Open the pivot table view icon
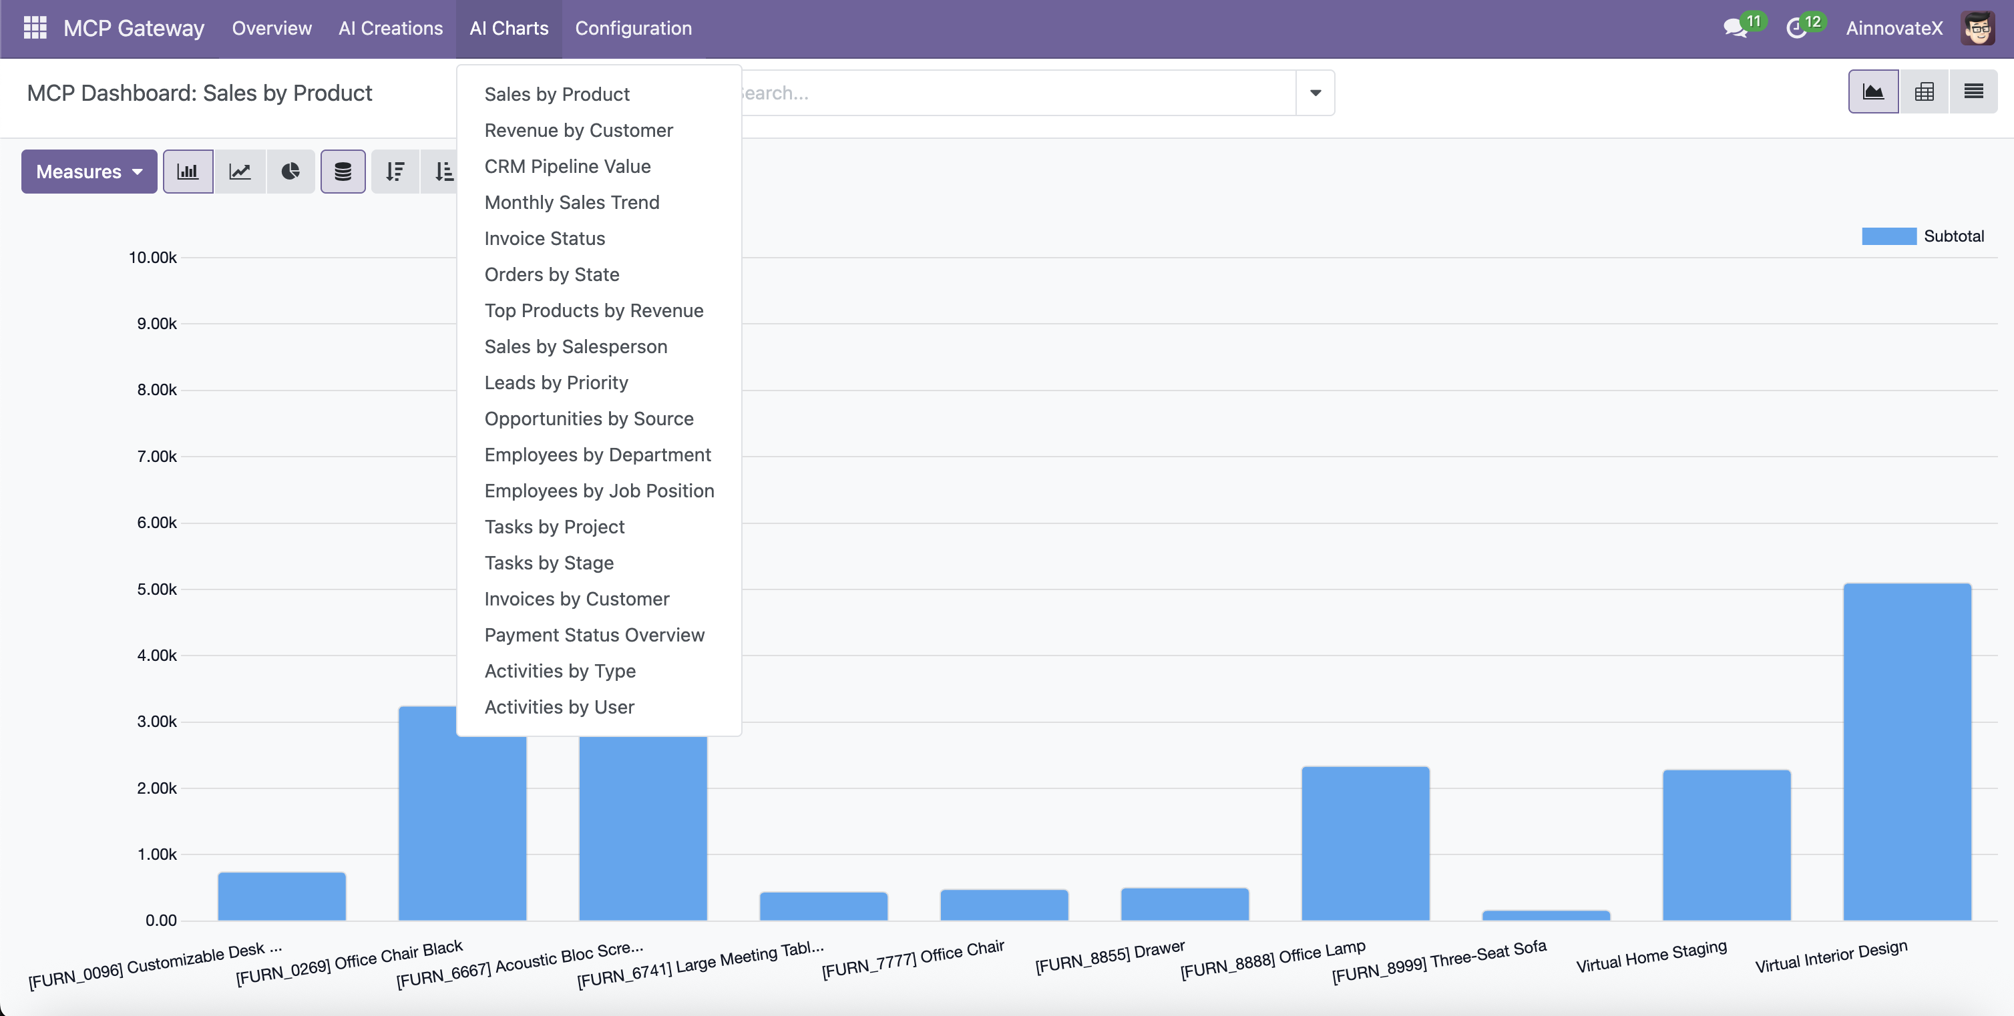Screen dimensions: 2014x1016 [1924, 91]
